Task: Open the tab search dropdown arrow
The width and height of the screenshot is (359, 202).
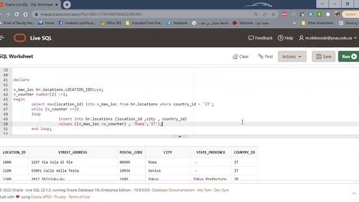Action: pos(322,4)
